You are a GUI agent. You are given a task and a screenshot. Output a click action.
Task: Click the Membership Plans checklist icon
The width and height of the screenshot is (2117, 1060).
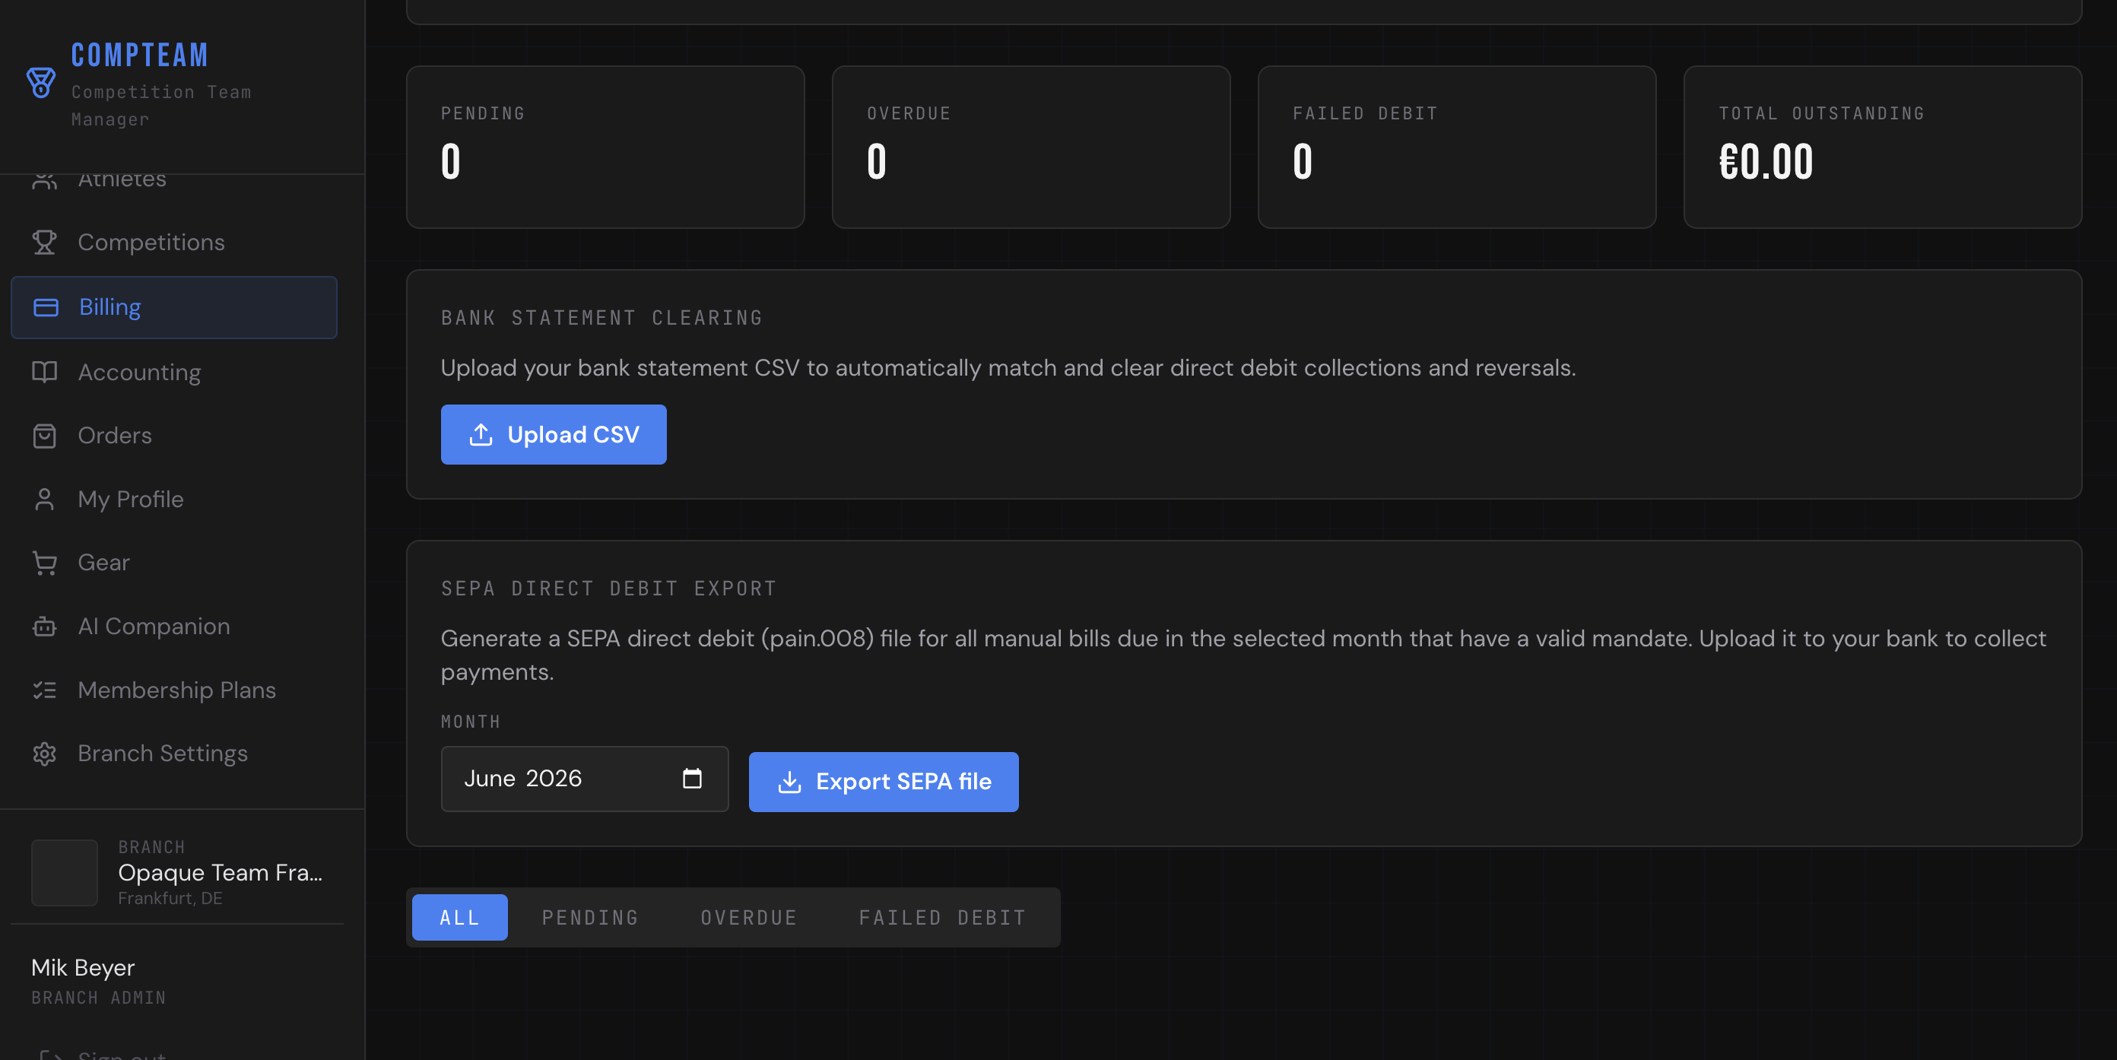[44, 690]
